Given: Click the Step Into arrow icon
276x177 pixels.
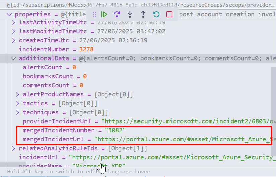Looking at the screenshot, I should point(130,14).
